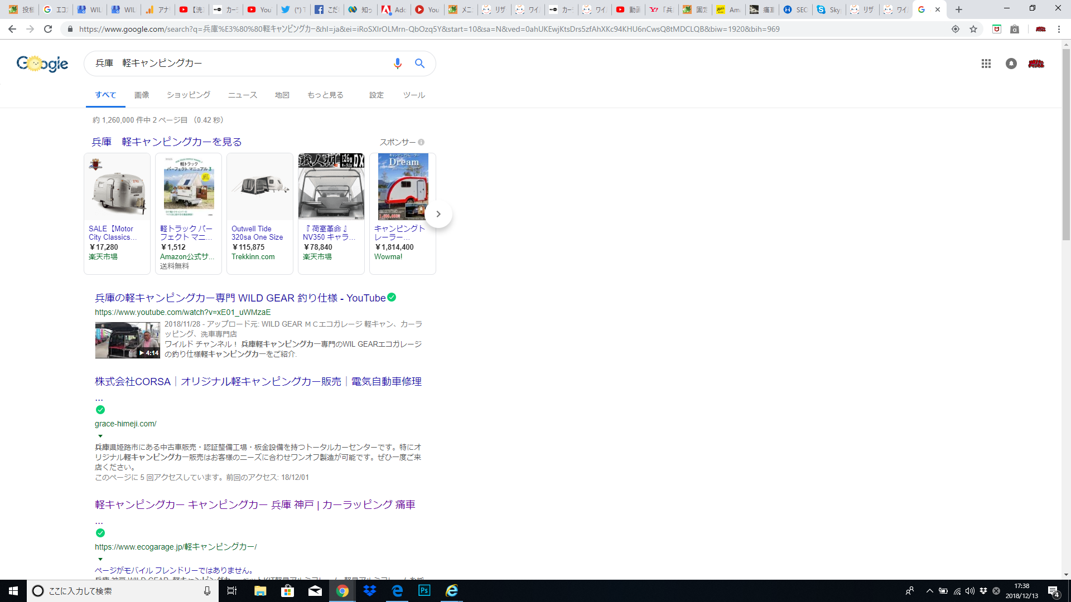Close the active Google tab

(x=938, y=9)
